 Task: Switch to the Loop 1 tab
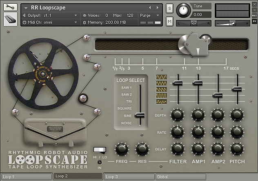pyautogui.click(x=27, y=177)
